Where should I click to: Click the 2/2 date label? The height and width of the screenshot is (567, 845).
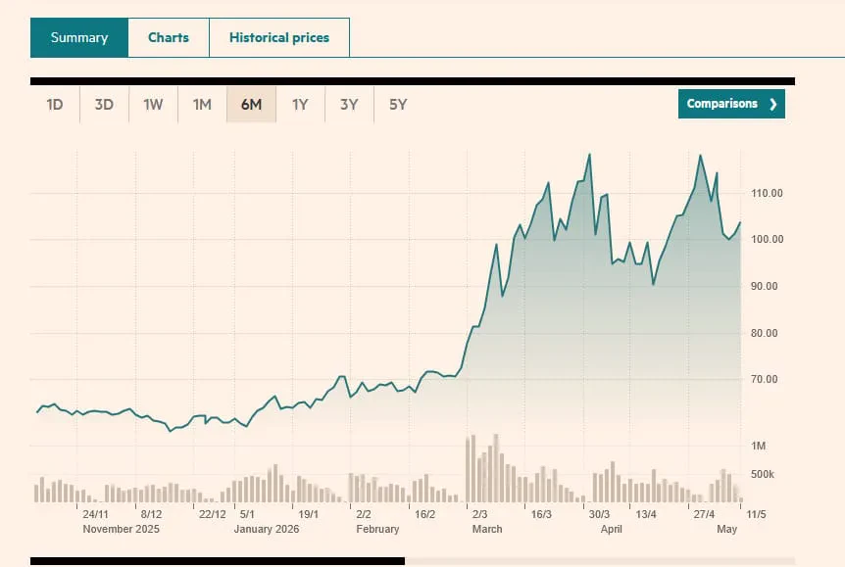pos(364,514)
